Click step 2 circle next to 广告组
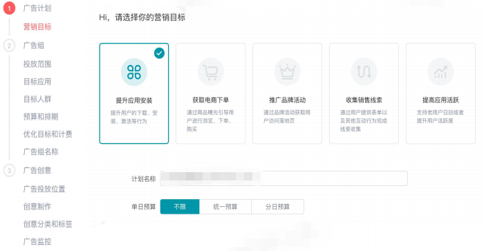Image resolution: width=484 pixels, height=251 pixels. (9, 46)
